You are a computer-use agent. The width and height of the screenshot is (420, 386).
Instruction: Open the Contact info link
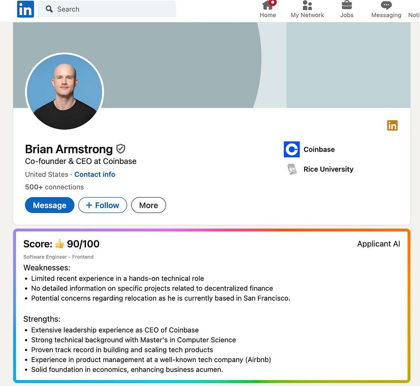[x=95, y=174]
